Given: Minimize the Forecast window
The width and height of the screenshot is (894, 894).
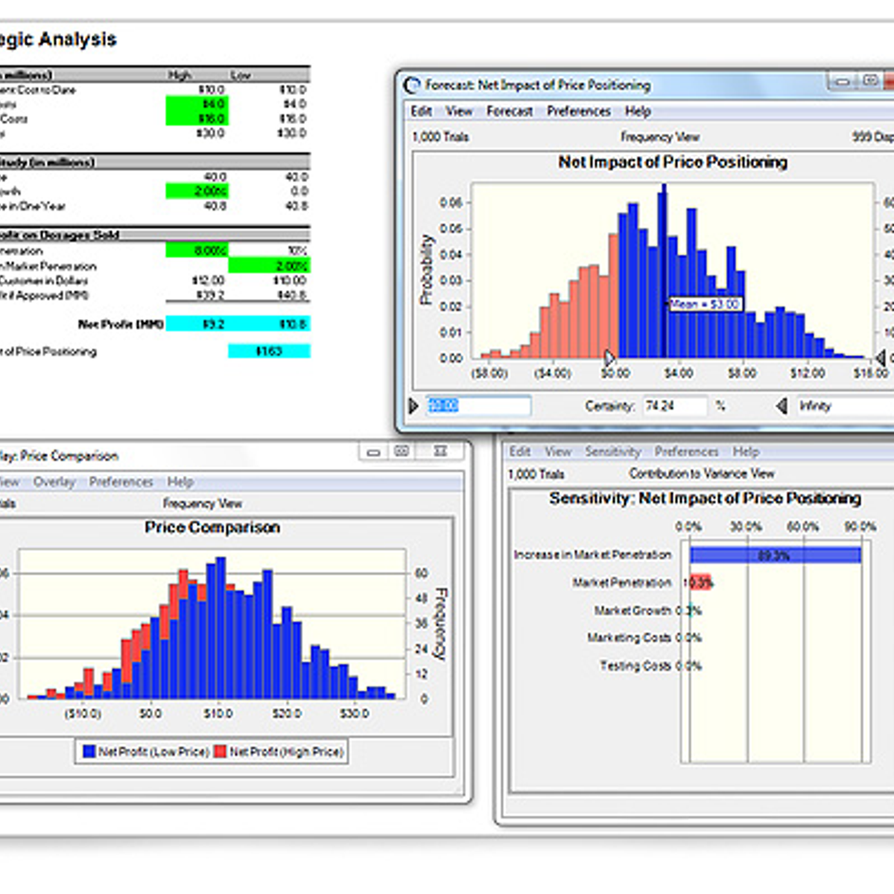Looking at the screenshot, I should tap(842, 81).
